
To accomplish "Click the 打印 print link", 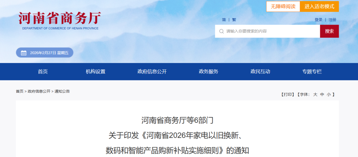I will tap(287, 94).
